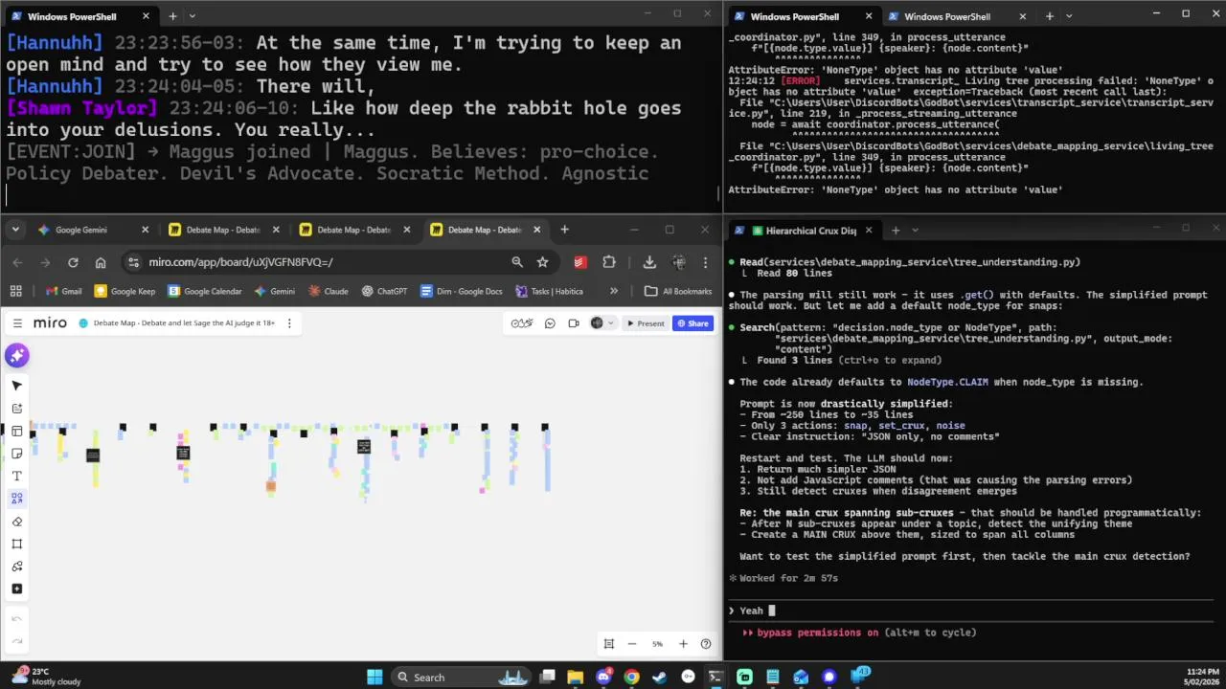Open the ChatGPT bookmark
This screenshot has height=689, width=1226.
384,291
